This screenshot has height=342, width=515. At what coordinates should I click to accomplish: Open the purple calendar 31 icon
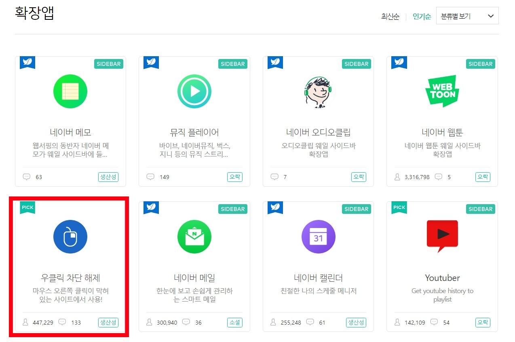(x=318, y=237)
